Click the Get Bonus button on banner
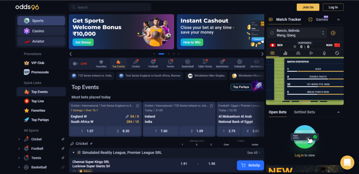Screen dimensions: 359x174 (83, 42)
